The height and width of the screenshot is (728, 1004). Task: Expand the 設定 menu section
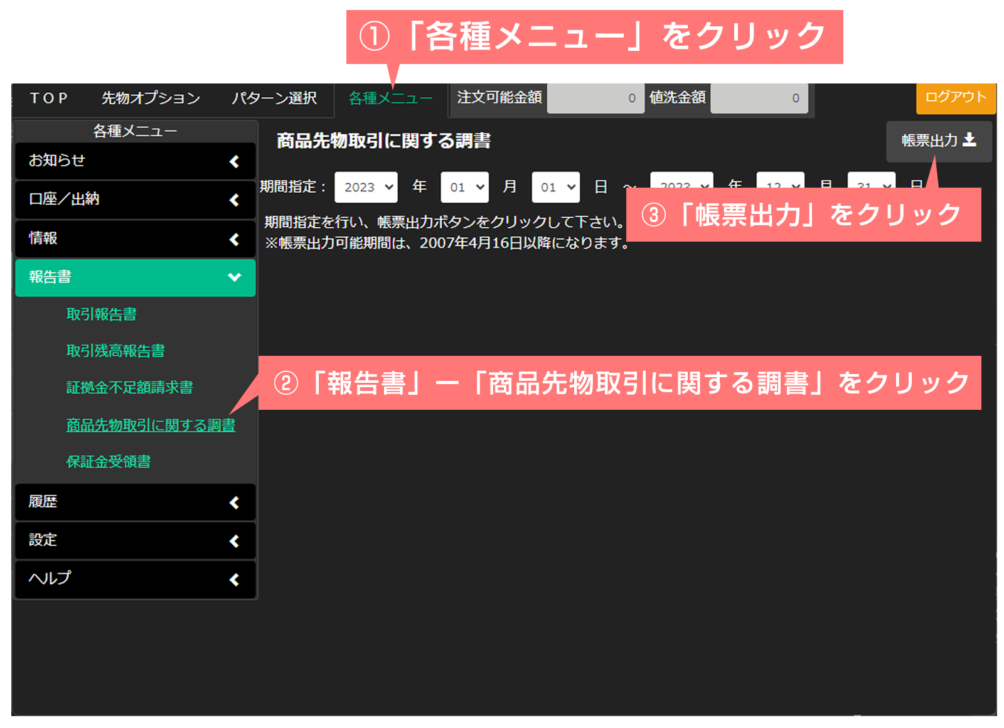(135, 540)
